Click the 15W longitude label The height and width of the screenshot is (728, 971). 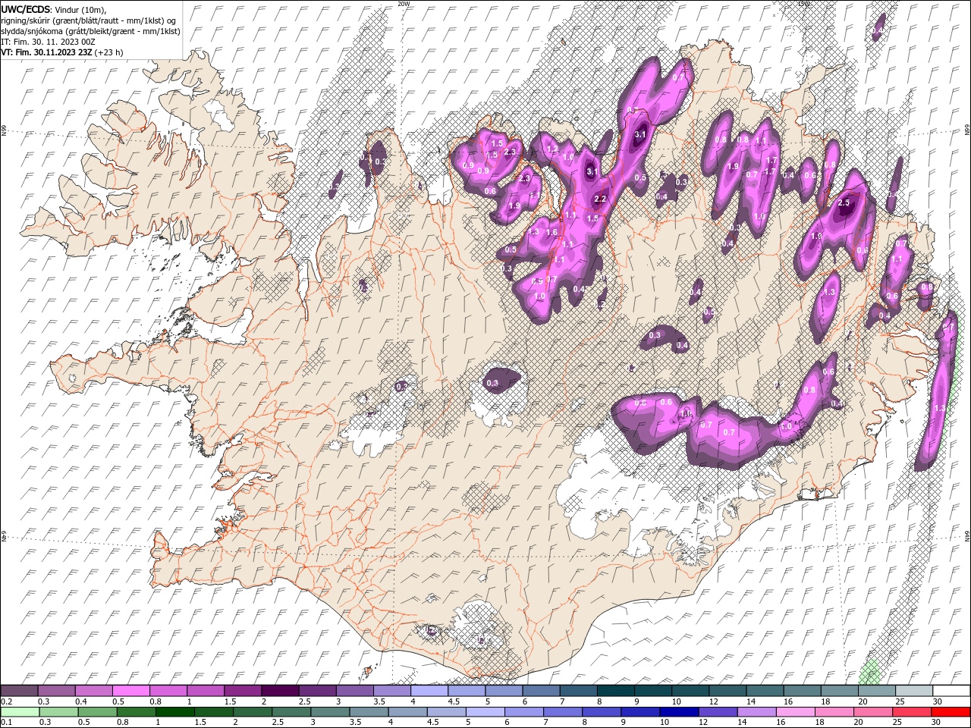(803, 4)
